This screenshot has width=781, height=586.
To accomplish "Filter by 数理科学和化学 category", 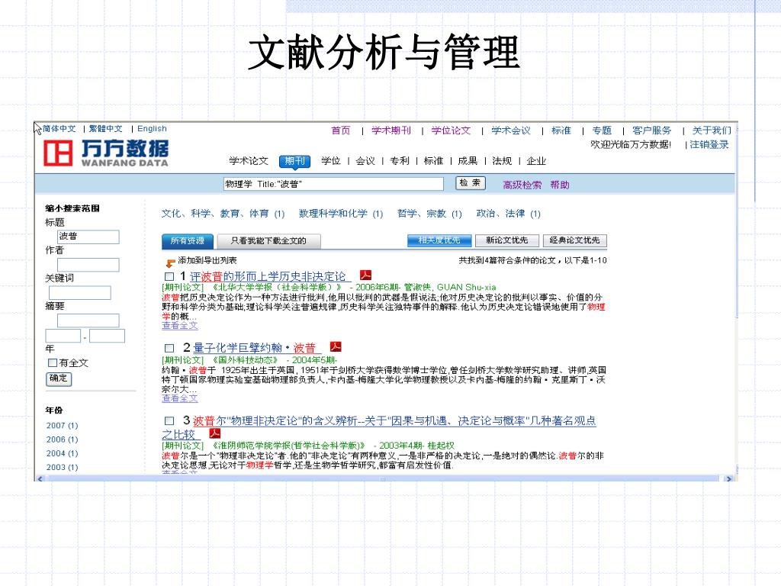I will click(x=341, y=214).
